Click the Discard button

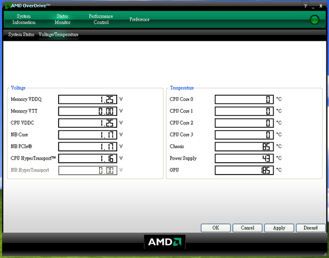[310, 228]
